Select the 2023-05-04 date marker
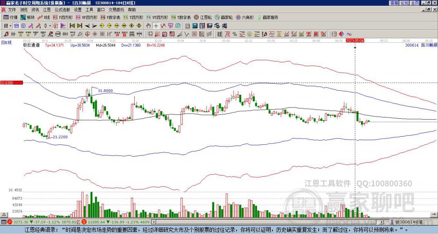 [x=355, y=41]
